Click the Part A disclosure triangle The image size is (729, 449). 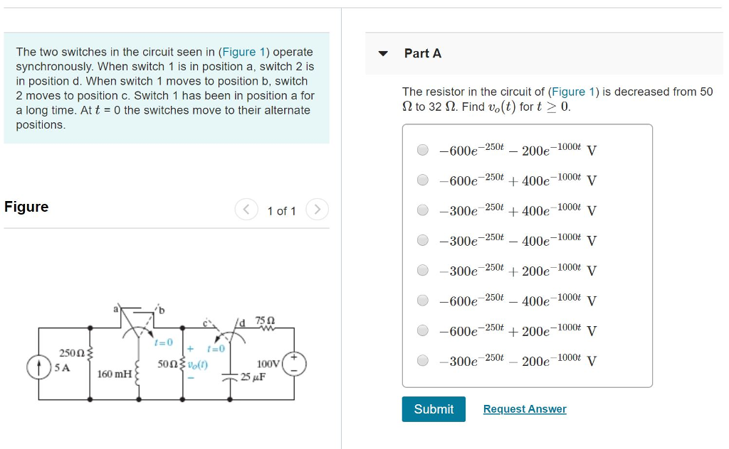(383, 53)
